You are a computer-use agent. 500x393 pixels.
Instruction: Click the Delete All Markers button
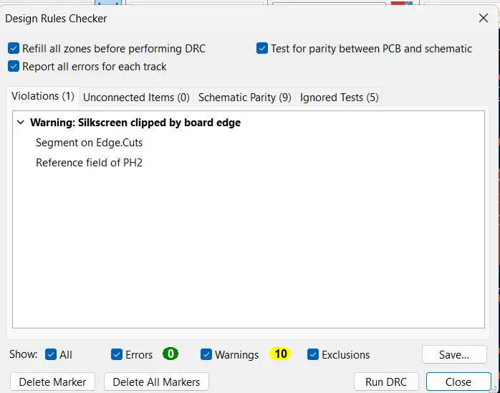[156, 382]
